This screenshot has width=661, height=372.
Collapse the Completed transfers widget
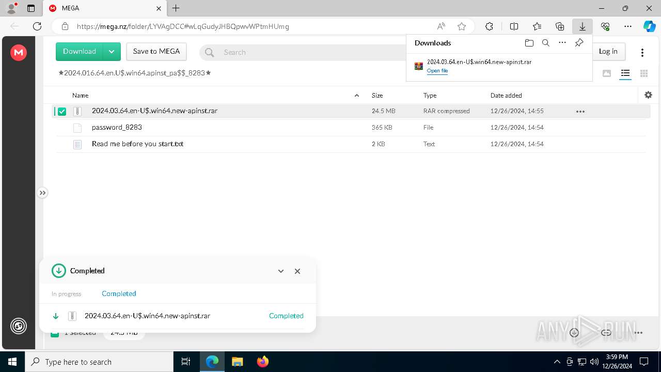pos(281,271)
